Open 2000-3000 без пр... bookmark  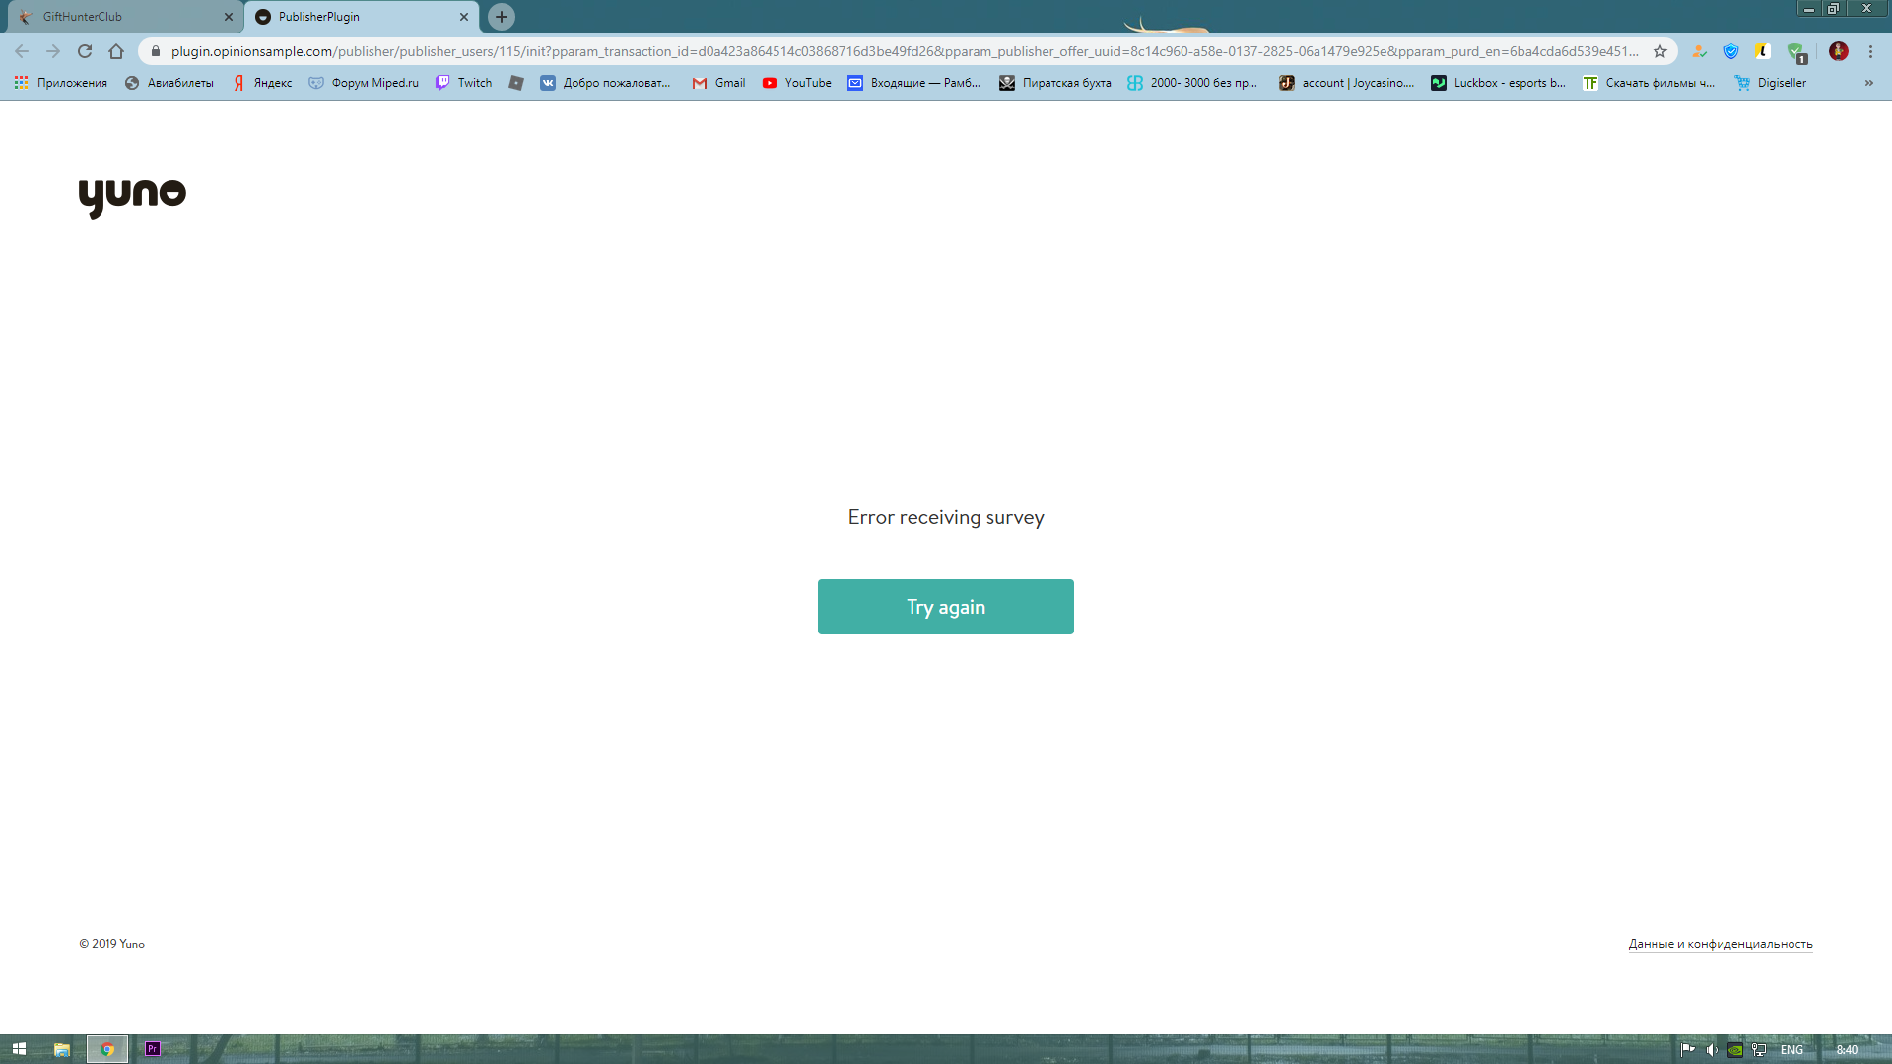coord(1193,83)
